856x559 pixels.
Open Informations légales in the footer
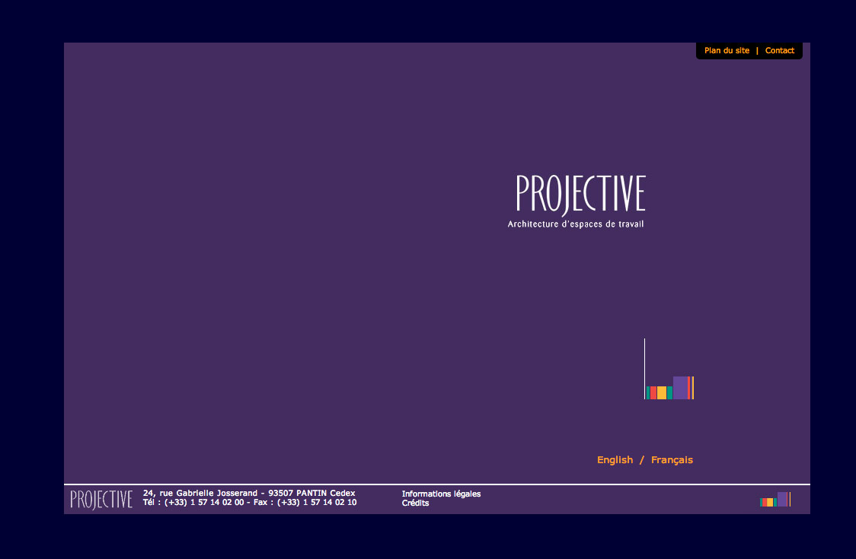441,494
